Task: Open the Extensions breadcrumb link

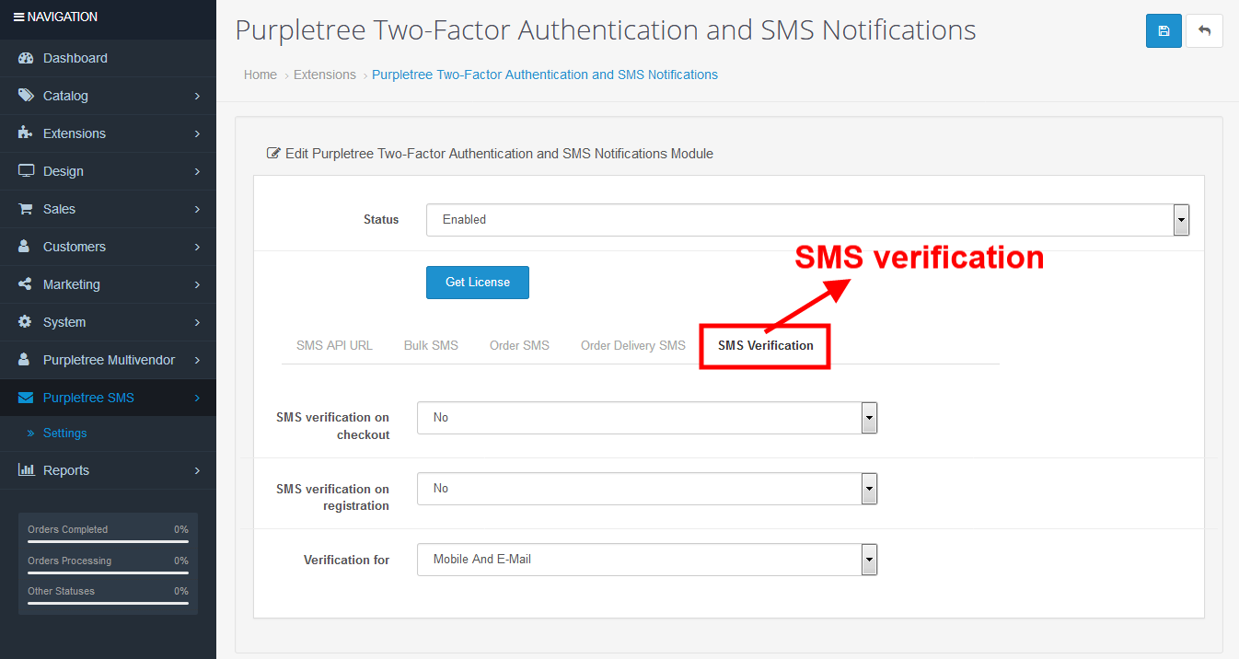Action: click(x=325, y=75)
